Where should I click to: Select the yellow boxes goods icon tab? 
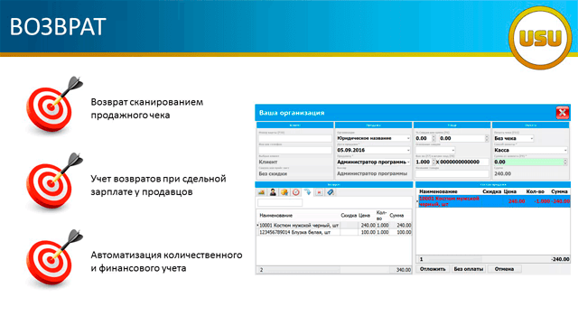(284, 192)
